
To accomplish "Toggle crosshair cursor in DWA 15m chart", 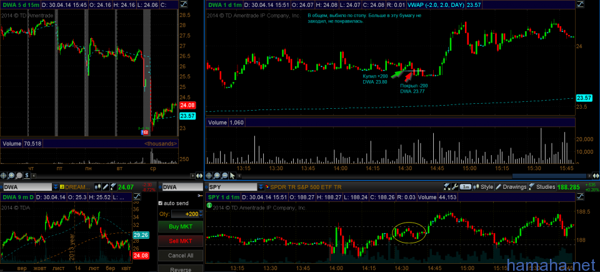I will (x=4, y=176).
